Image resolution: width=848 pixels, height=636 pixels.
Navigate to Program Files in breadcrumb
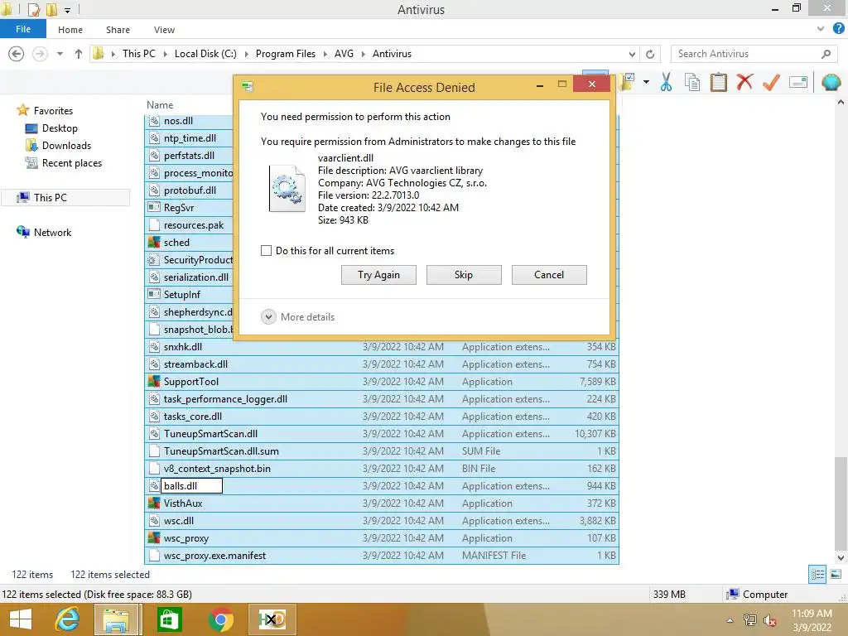(x=286, y=54)
